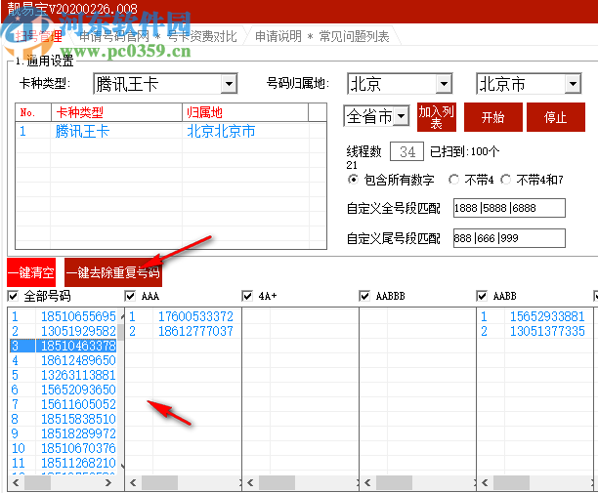Select number 18612489650
This screenshot has height=493, width=598.
[x=78, y=360]
